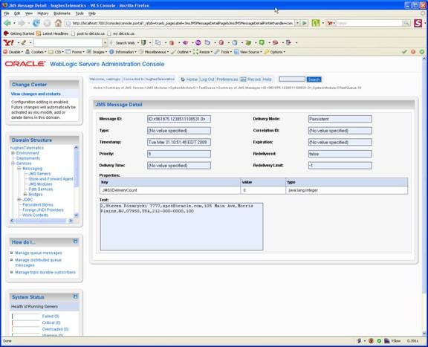Image resolution: width=428 pixels, height=347 pixels.
Task: Minimize the System Status panel
Action: [75, 296]
